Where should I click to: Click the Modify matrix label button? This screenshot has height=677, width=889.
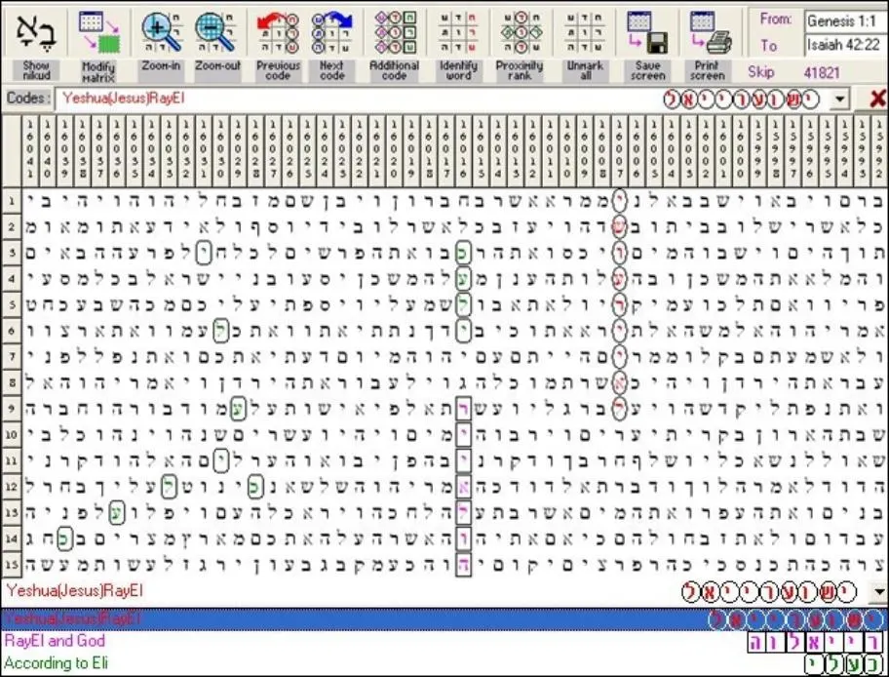[98, 72]
